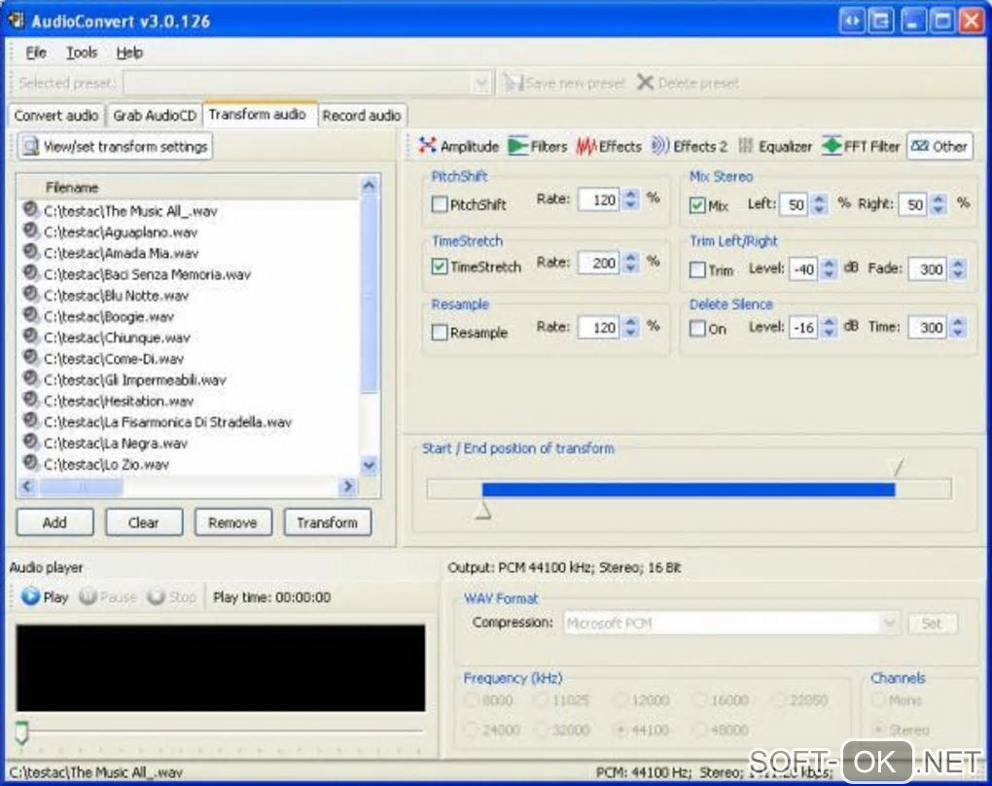Select C:\testac\Hesitation.wav in list
992x786 pixels.
pos(119,401)
